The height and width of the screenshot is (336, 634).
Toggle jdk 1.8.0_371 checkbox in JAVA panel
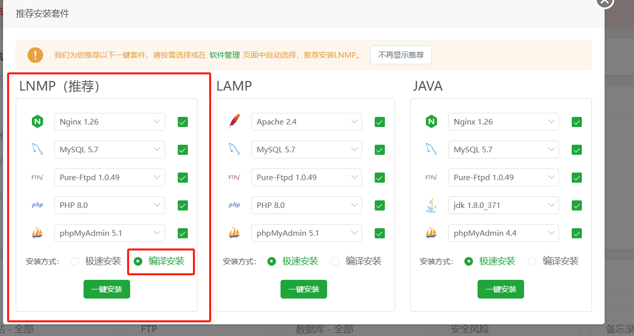[576, 205]
